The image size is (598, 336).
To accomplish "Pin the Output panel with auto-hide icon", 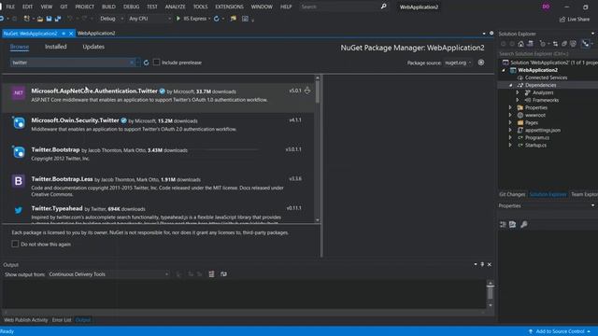I will 482,265.
